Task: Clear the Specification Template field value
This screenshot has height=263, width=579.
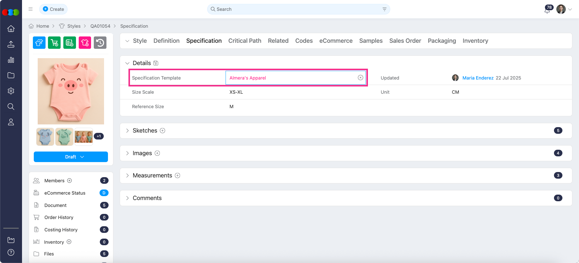Action: [x=360, y=78]
